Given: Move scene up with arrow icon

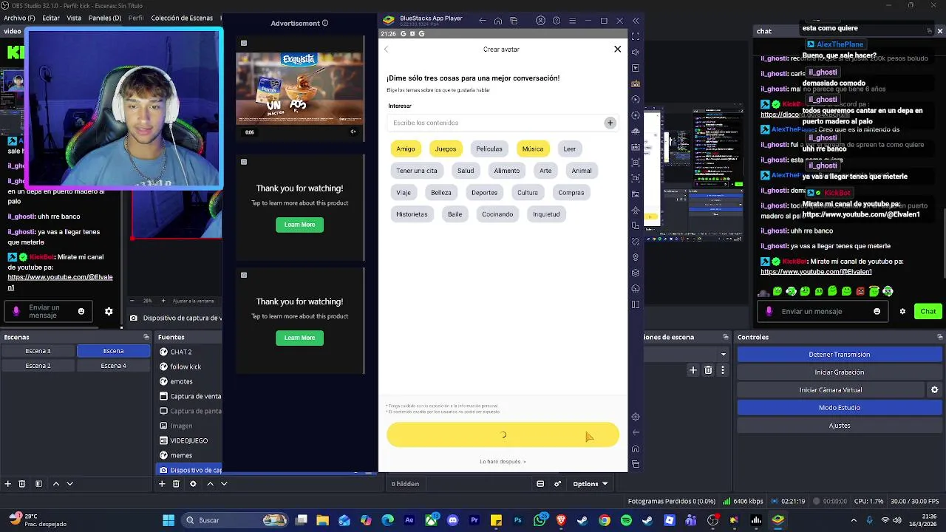Looking at the screenshot, I should (x=55, y=484).
